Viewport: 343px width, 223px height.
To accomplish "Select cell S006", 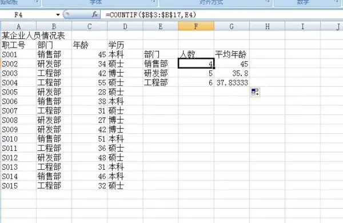I will (19, 101).
